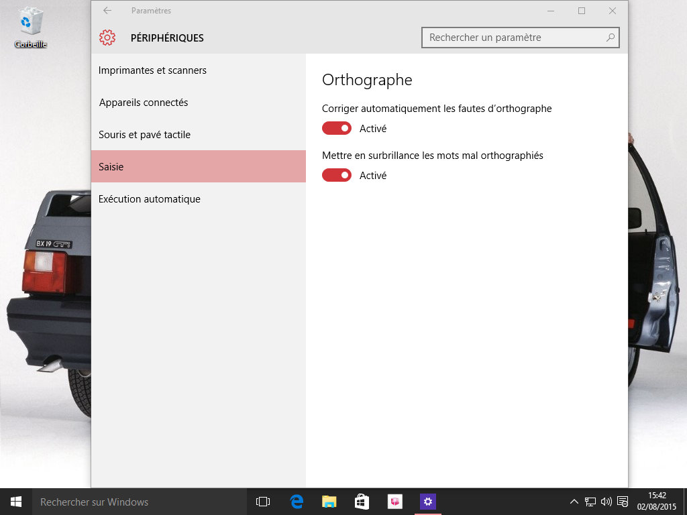The image size is (687, 515).
Task: Open Appareils connectés section
Action: point(144,103)
